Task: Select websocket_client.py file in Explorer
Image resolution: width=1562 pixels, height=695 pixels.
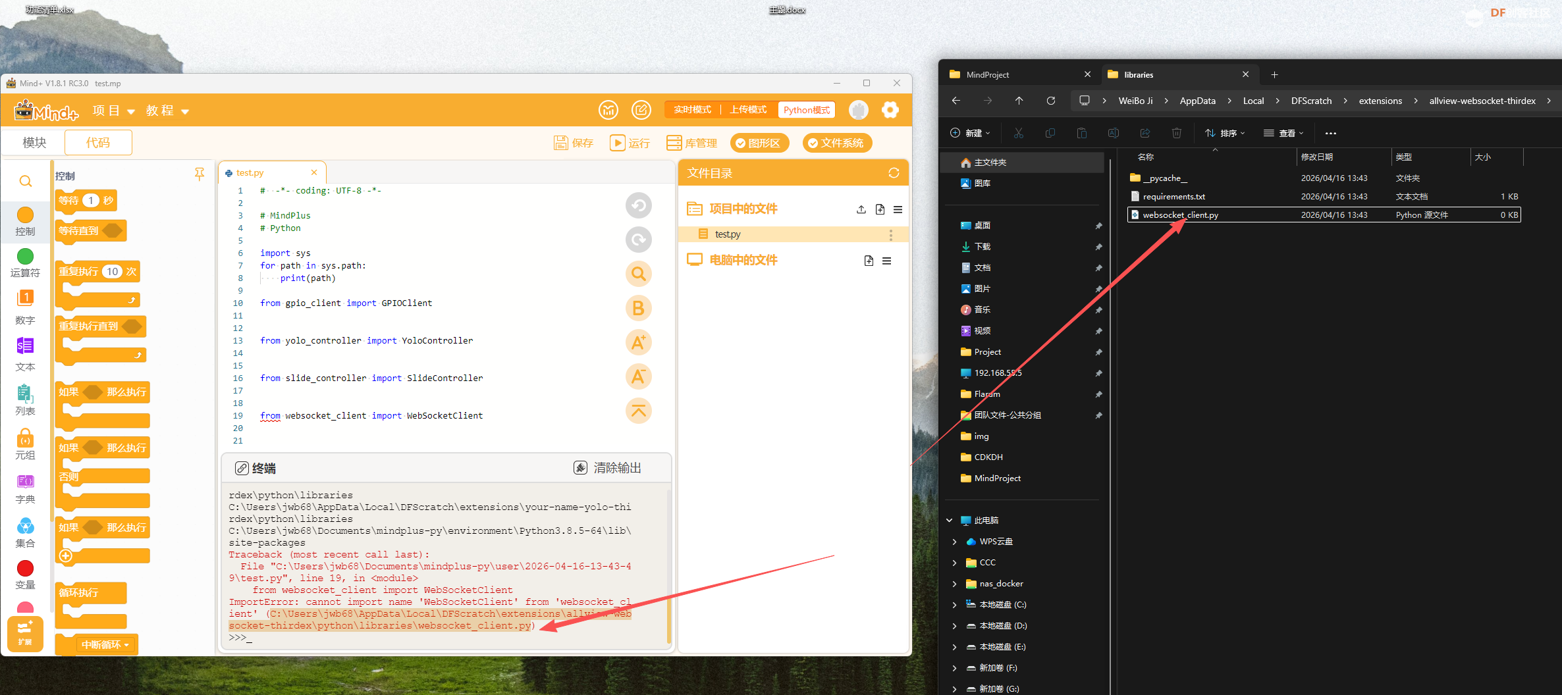Action: (1180, 215)
